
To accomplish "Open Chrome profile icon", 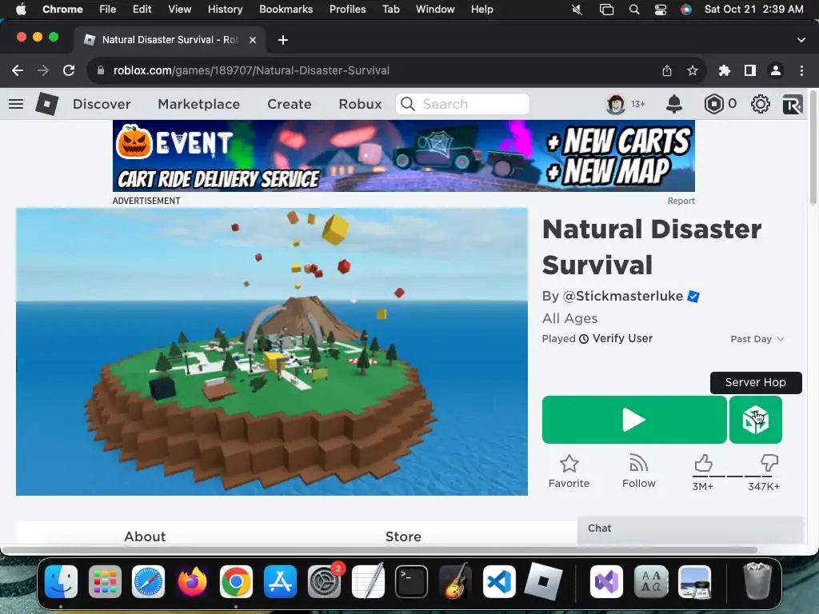I will click(776, 70).
